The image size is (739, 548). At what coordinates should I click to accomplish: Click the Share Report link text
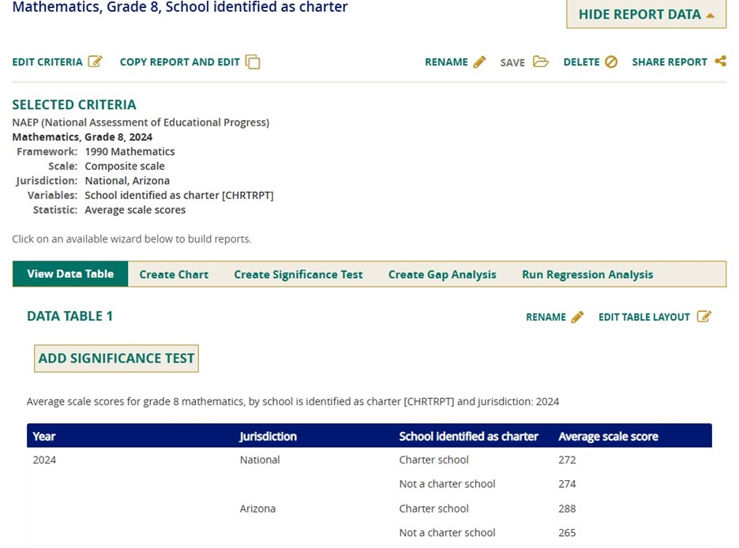pyautogui.click(x=670, y=62)
